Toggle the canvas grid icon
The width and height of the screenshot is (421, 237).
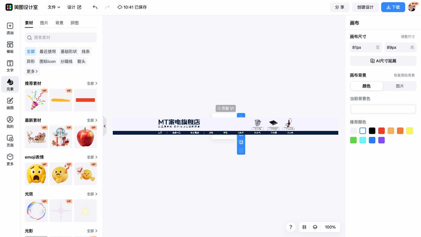point(304,227)
